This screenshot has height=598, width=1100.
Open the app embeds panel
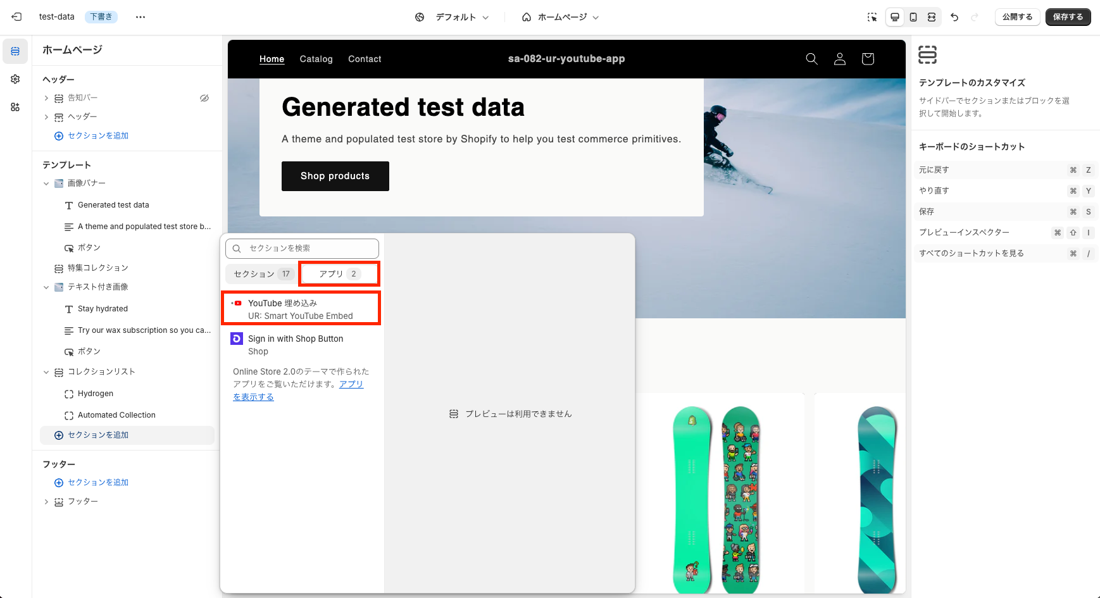point(15,107)
